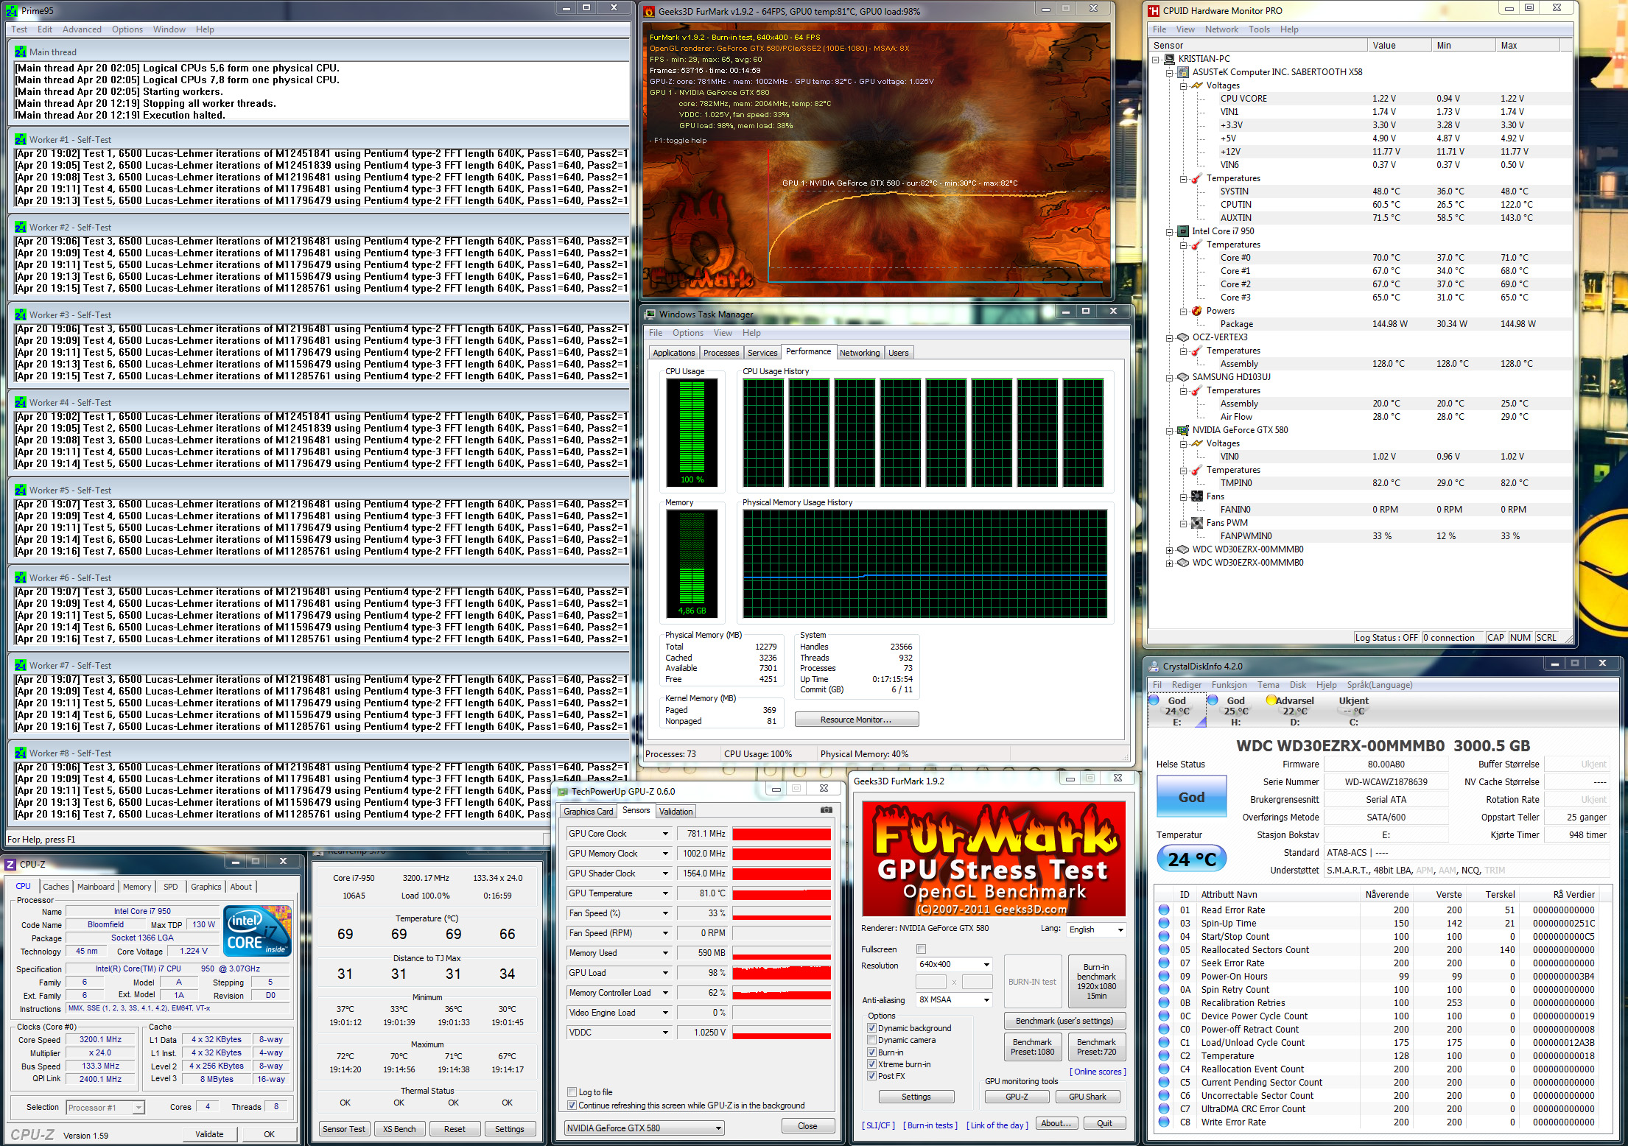1628x1146 pixels.
Task: Uncheck Continue refreshing GPU-Z in background
Action: (572, 1105)
